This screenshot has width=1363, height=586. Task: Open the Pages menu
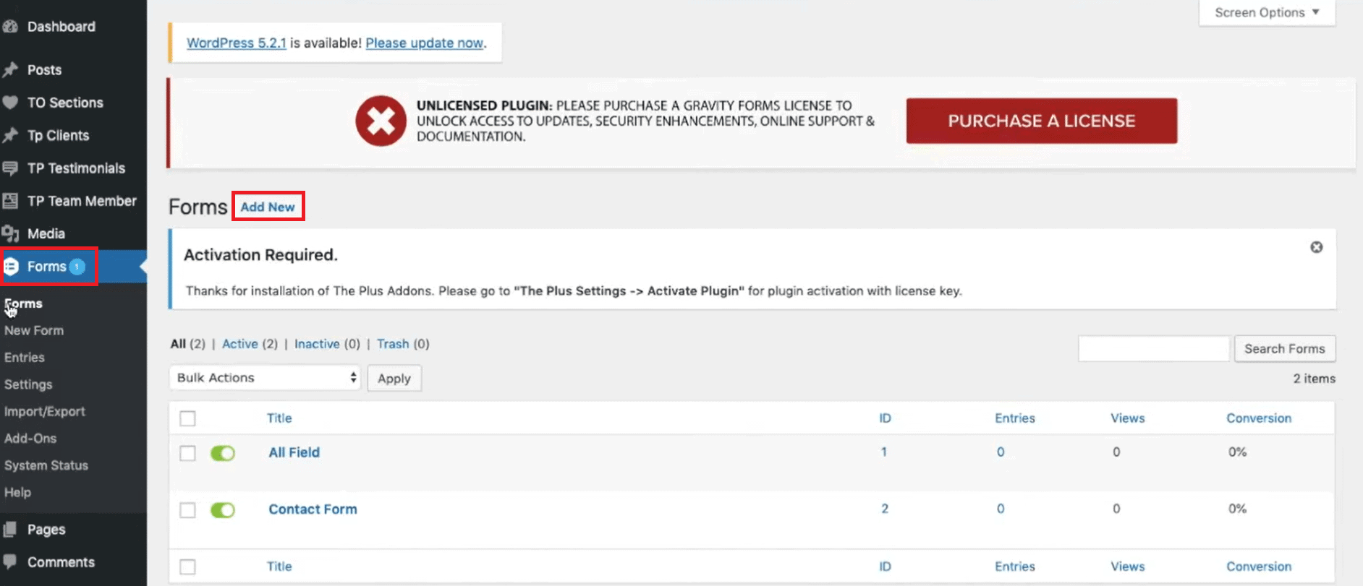point(46,530)
